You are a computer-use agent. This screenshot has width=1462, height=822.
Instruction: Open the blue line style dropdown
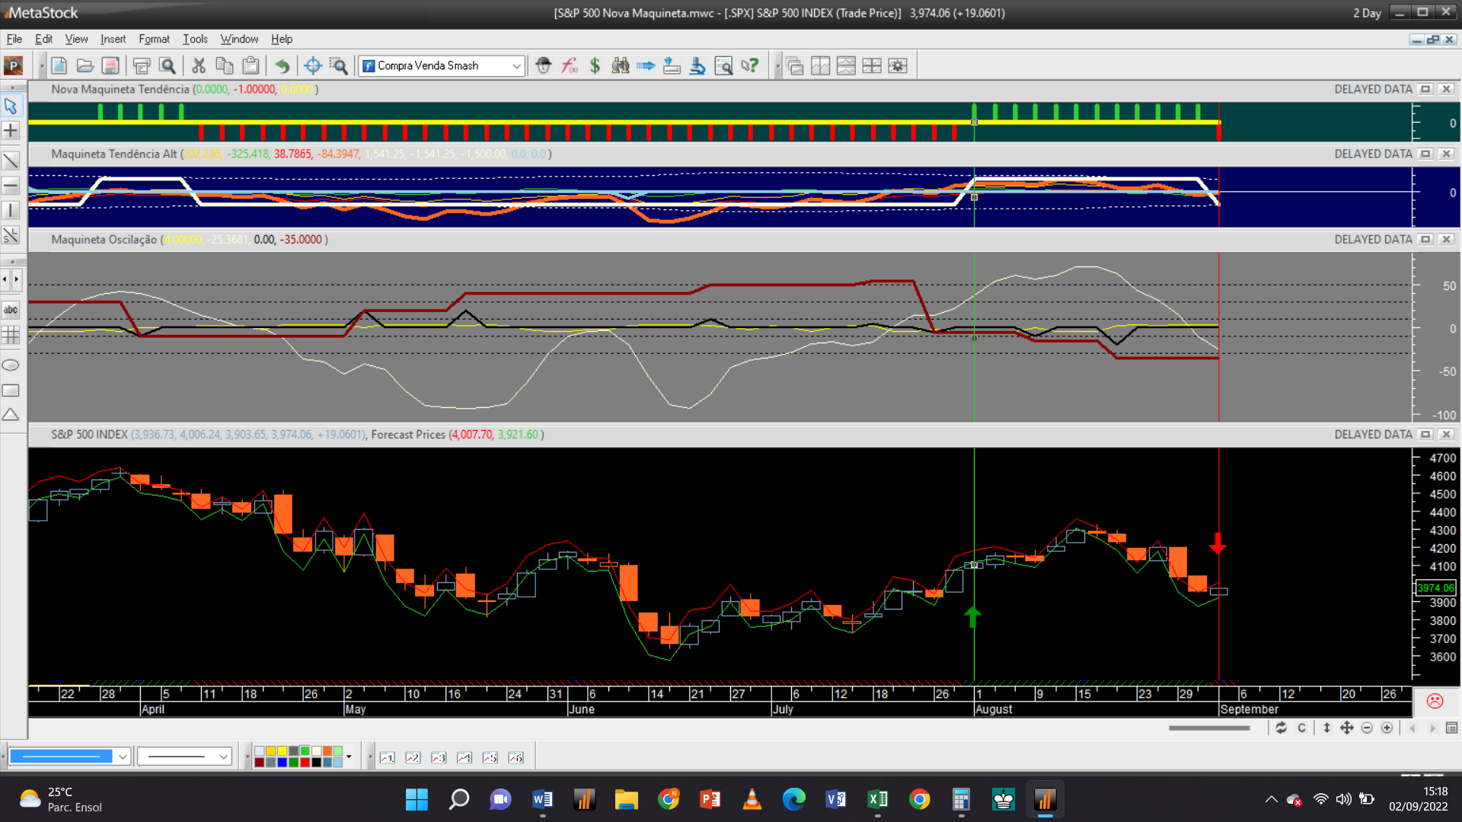pyautogui.click(x=122, y=757)
